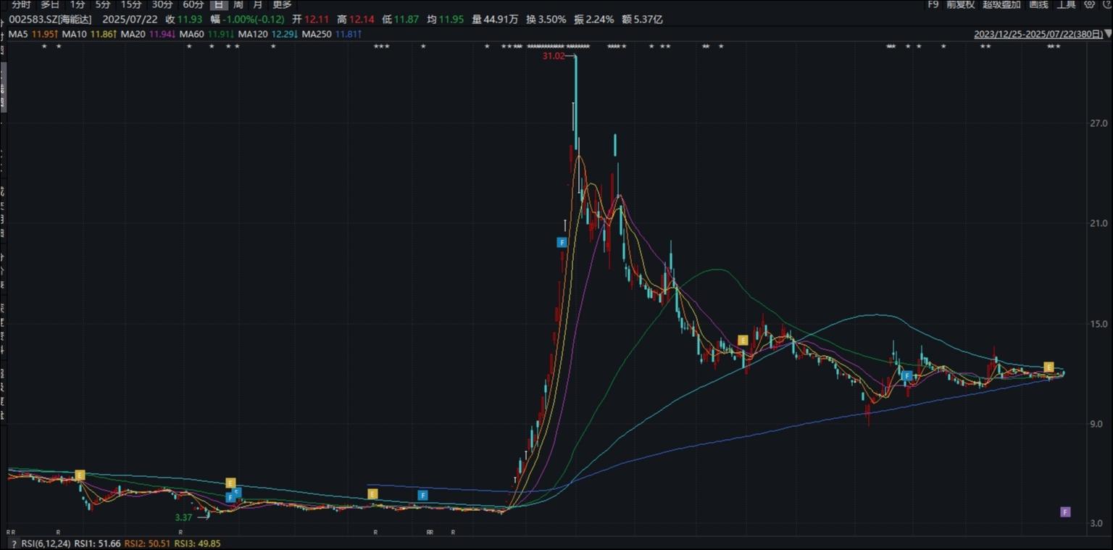Click the 额 5.37亿 amount value

tap(642, 20)
